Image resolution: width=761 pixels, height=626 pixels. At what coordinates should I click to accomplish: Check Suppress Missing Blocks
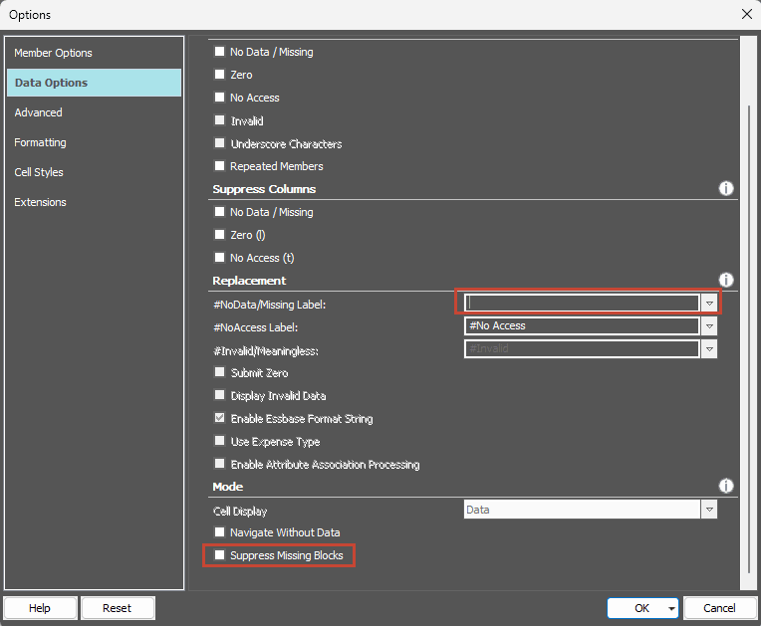(x=219, y=555)
